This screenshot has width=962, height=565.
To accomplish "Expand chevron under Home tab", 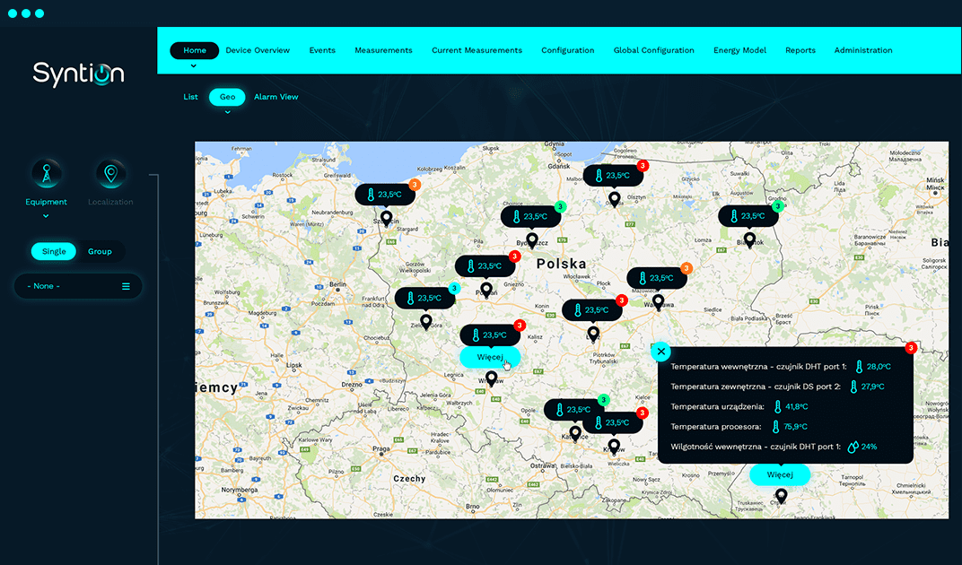I will (194, 65).
